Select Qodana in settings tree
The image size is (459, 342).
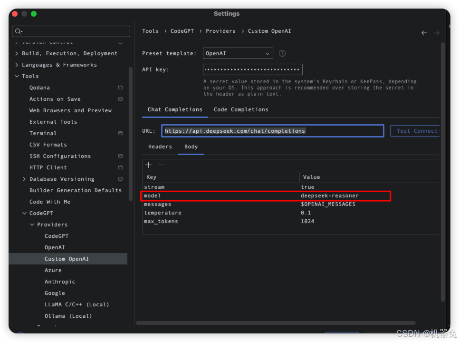(39, 88)
